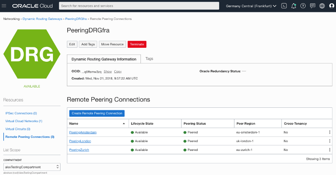
Task: Go to PeeringDRGfra breadcrumb
Action: (76, 19)
